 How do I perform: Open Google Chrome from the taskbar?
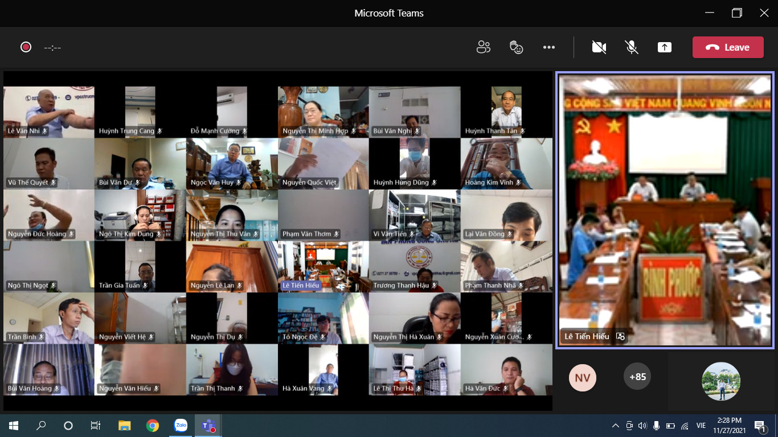click(x=152, y=426)
